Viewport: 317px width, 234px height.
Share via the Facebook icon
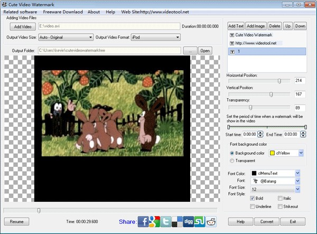(x=143, y=221)
